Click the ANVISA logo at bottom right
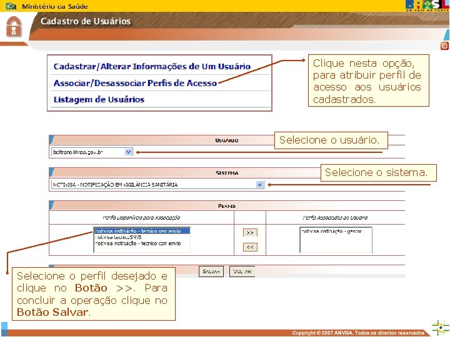The image size is (450, 337). (x=440, y=328)
